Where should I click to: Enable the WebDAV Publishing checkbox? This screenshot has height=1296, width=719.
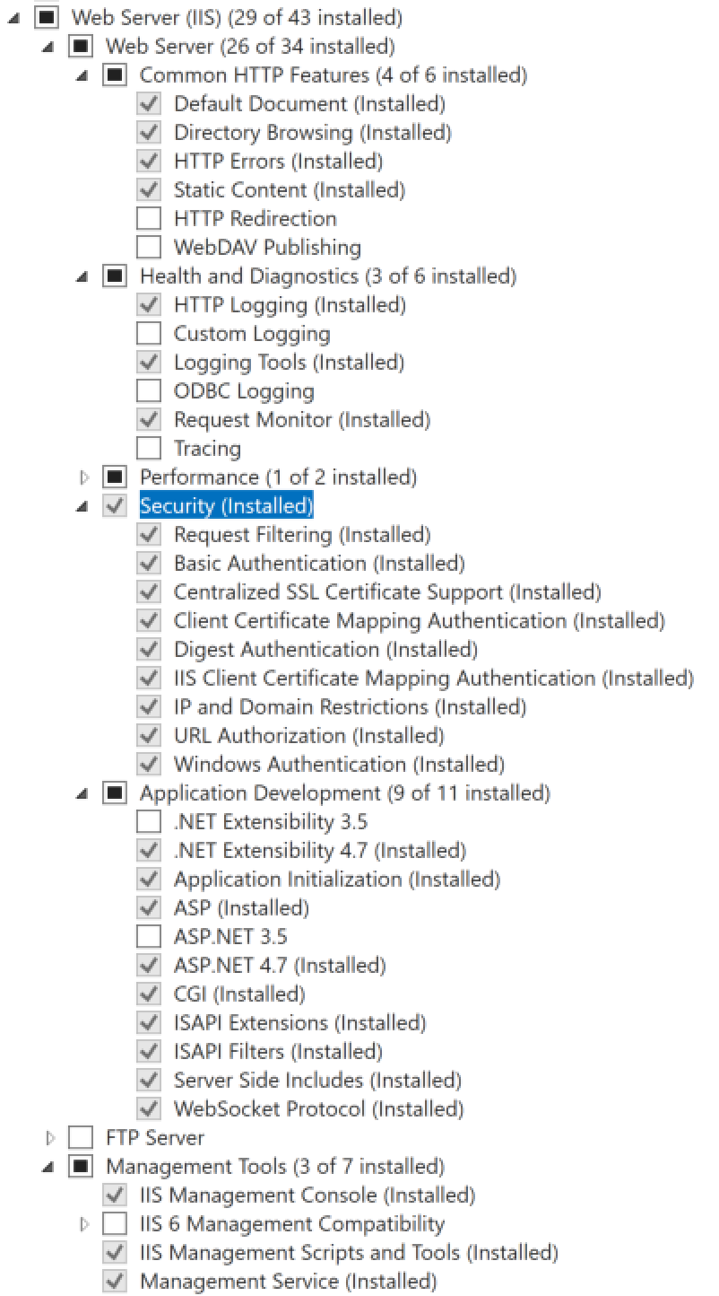tap(149, 248)
